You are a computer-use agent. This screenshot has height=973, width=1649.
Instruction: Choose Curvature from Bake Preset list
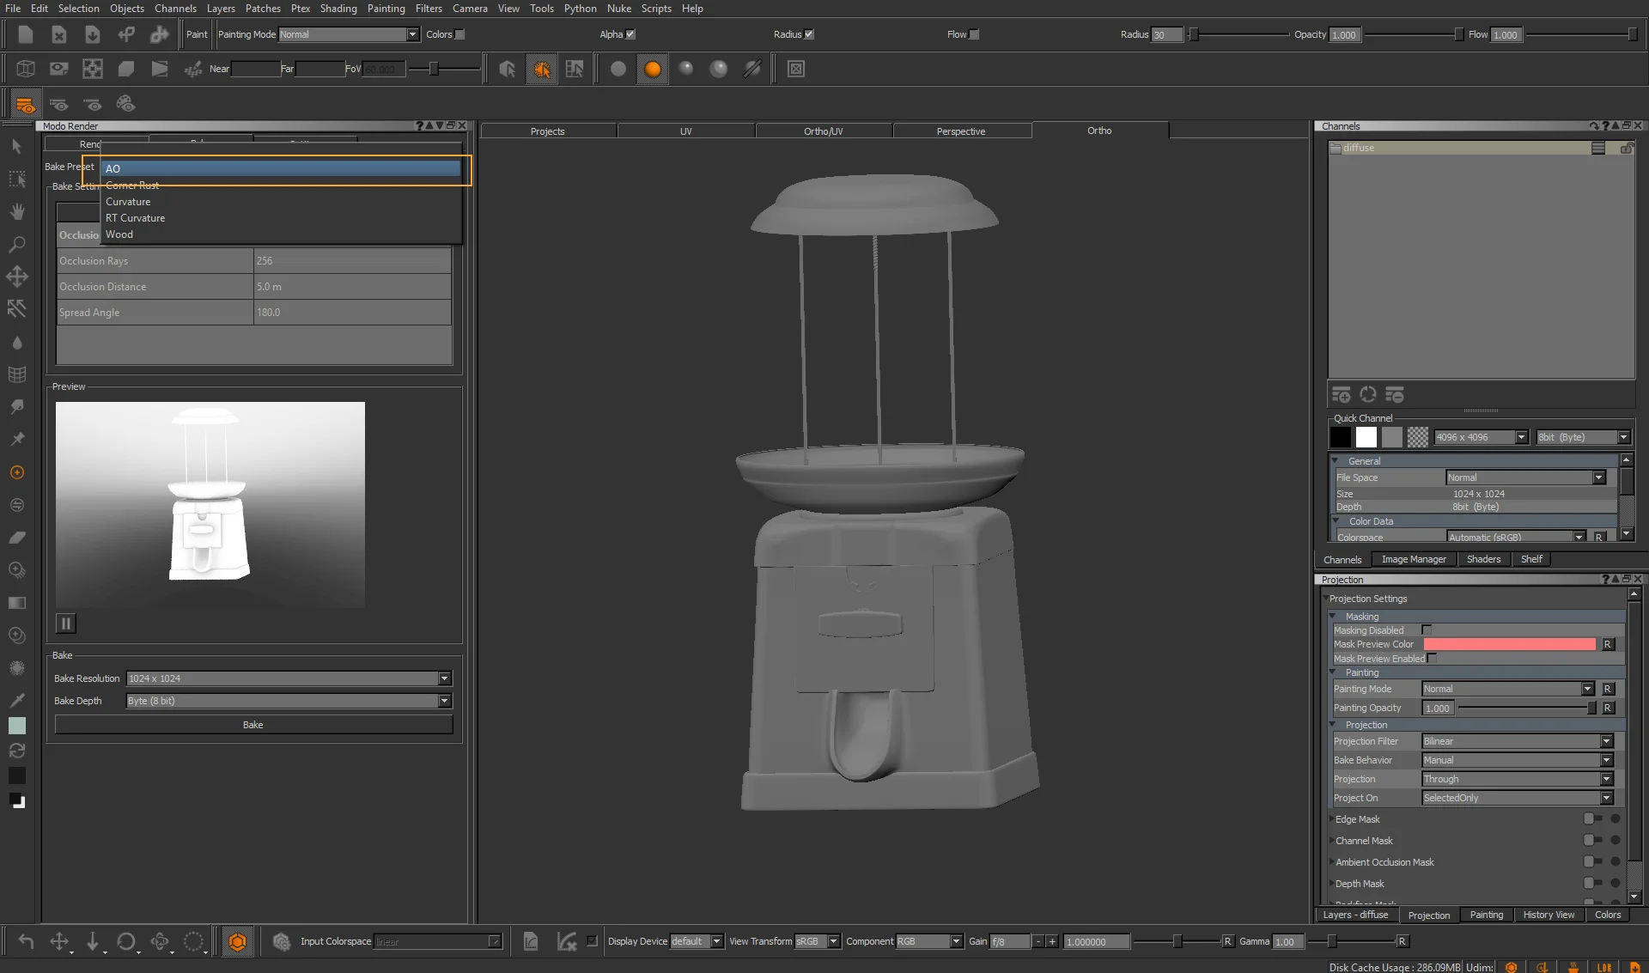click(x=128, y=202)
